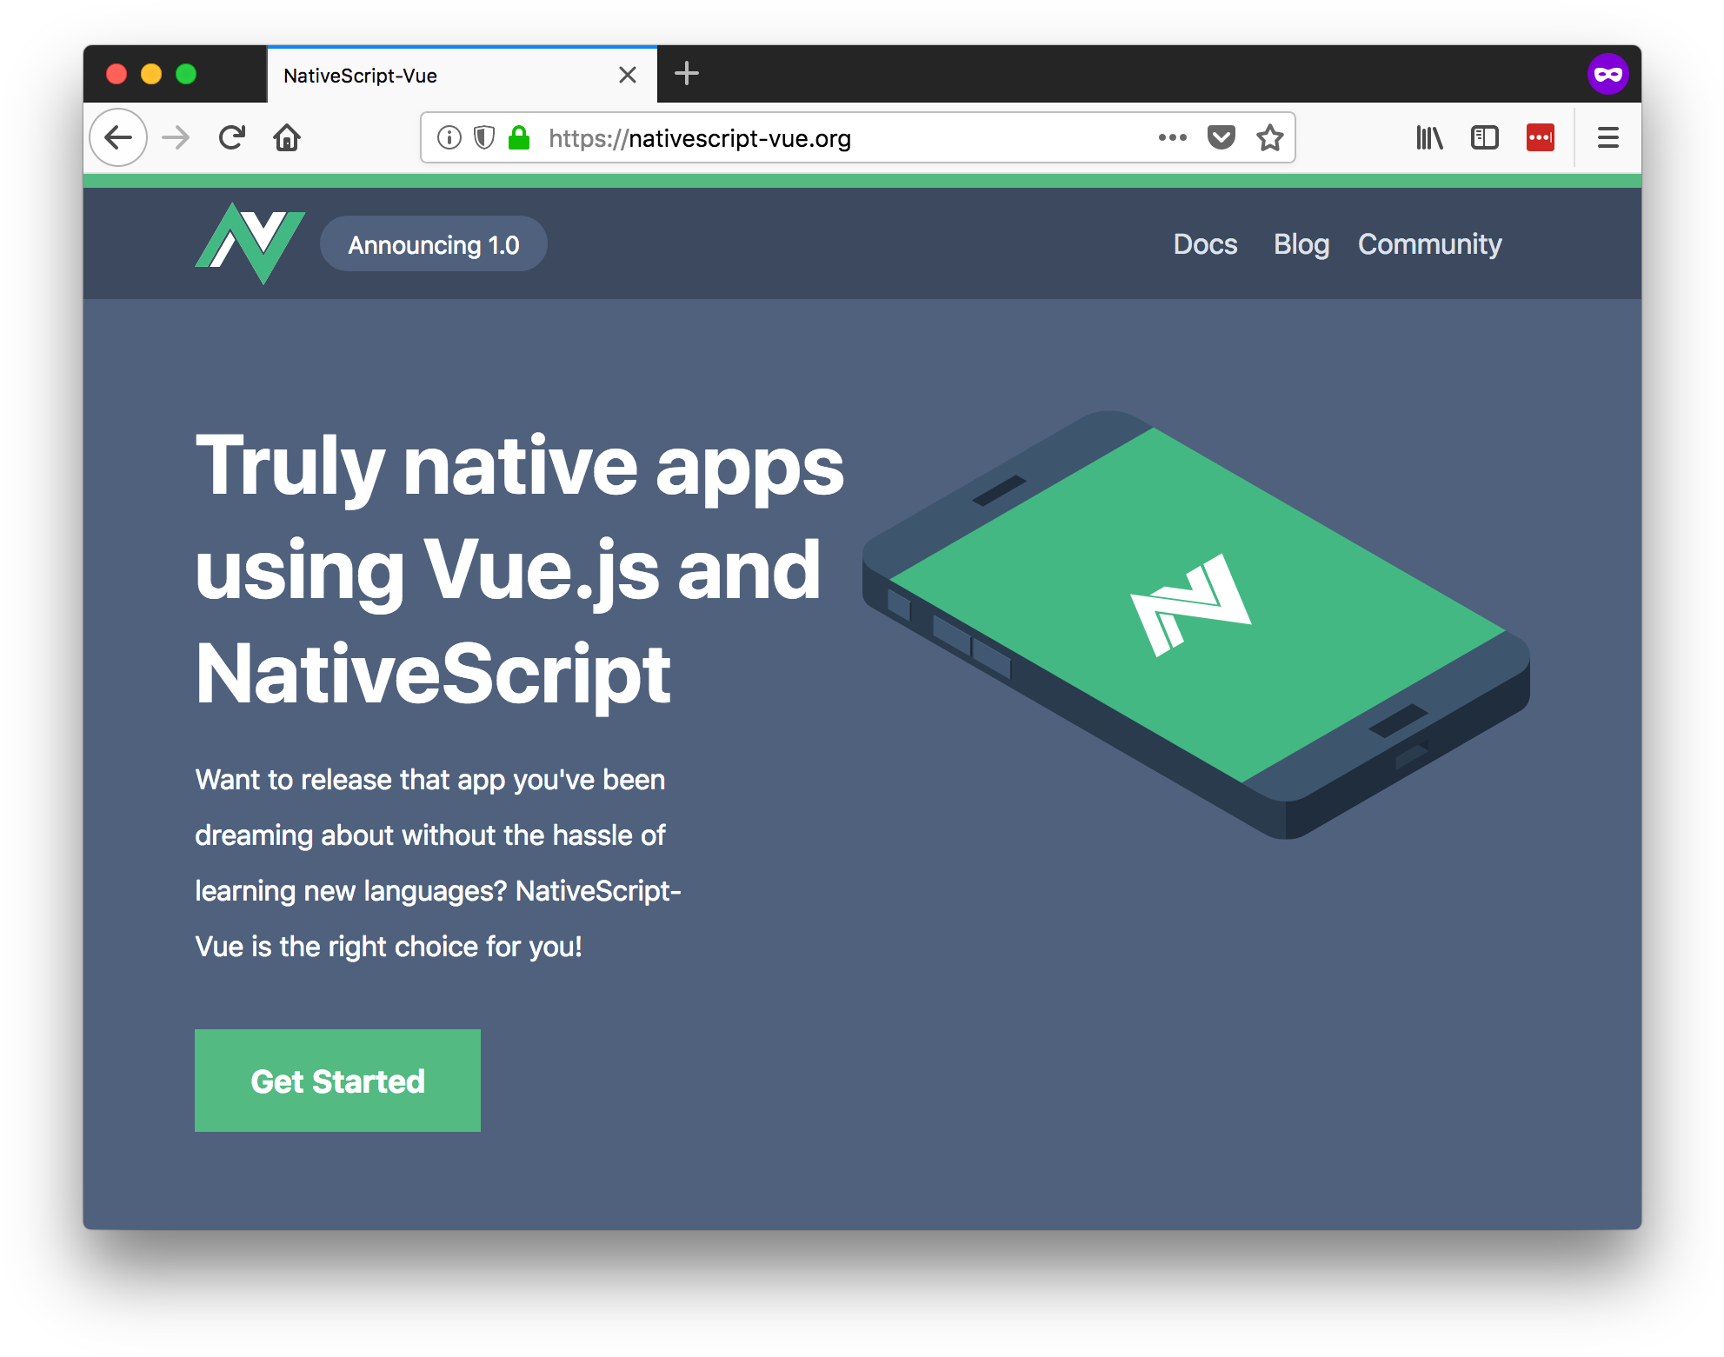Bookmark this page with the star
The height and width of the screenshot is (1357, 1724).
click(1270, 137)
